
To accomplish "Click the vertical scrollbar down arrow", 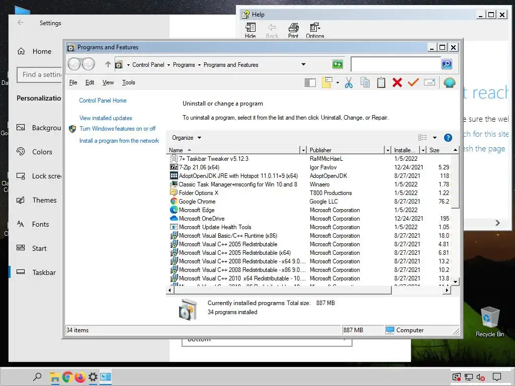I will click(455, 281).
